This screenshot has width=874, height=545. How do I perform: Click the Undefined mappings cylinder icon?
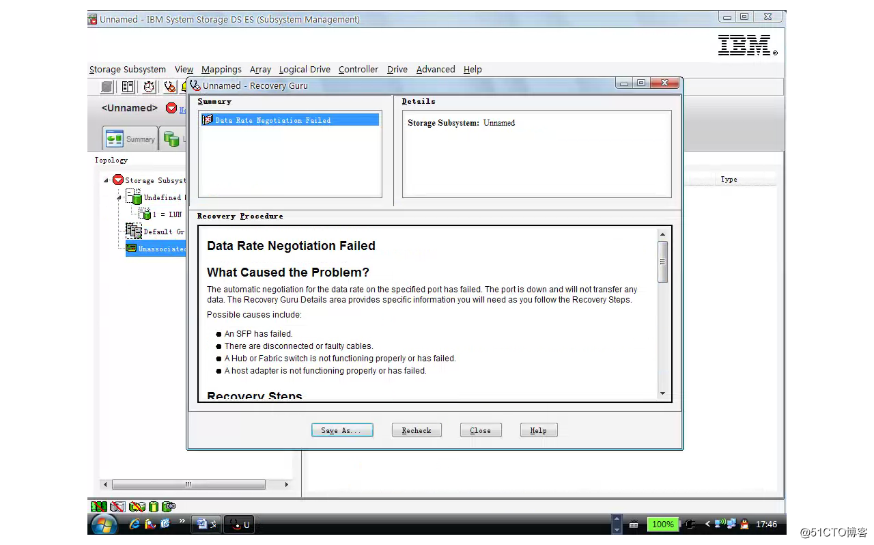(134, 197)
